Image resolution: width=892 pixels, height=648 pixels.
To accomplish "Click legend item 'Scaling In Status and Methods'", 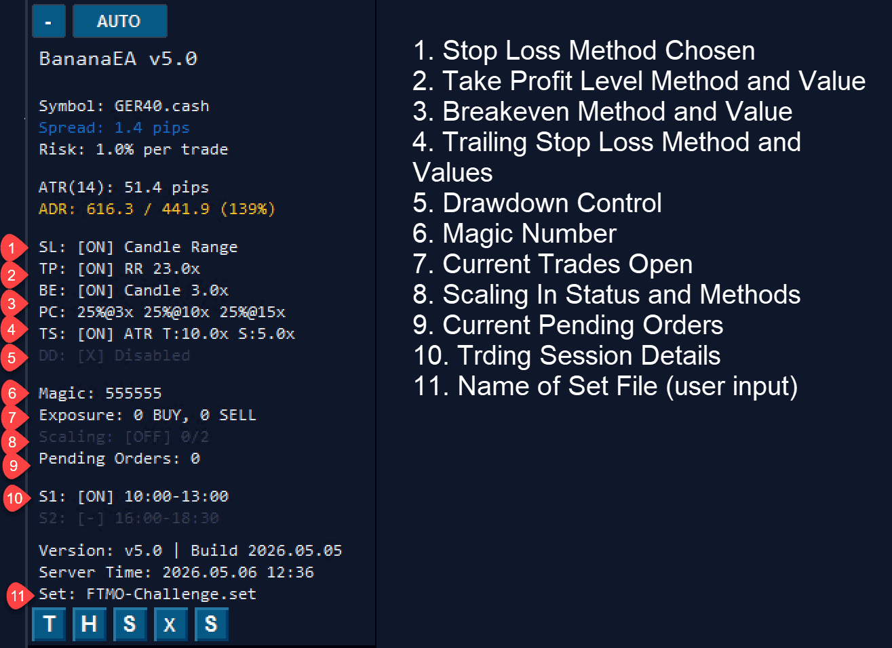I will tap(606, 295).
